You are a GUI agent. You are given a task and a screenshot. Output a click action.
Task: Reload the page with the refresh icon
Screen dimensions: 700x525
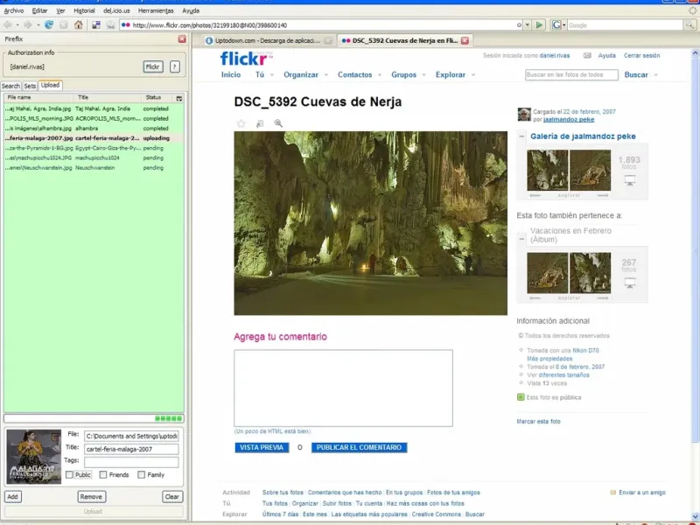tap(49, 25)
